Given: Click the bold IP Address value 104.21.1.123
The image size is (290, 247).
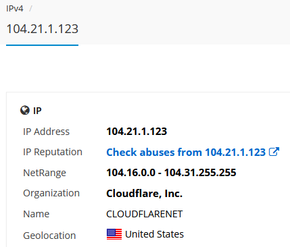Looking at the screenshot, I should (x=137, y=132).
